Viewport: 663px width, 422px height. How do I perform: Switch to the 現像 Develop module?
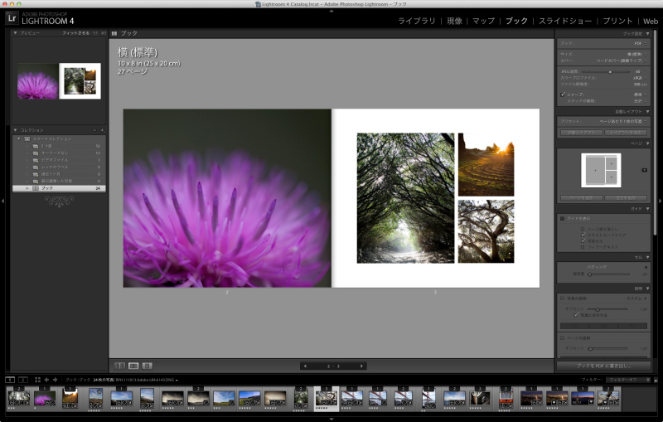point(454,21)
